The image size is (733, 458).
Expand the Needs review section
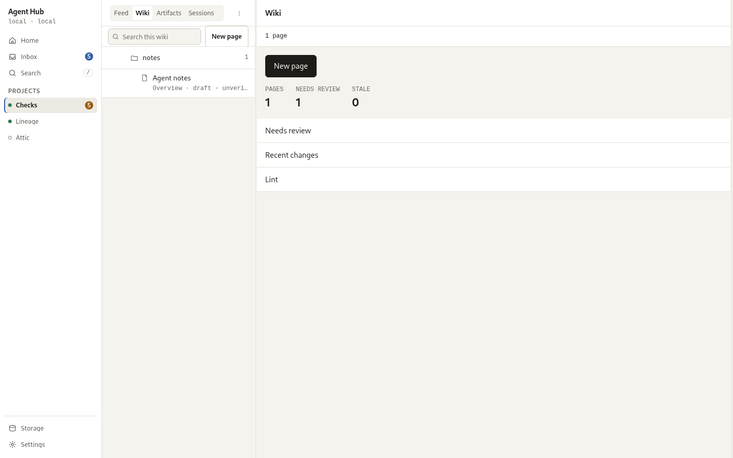tap(494, 131)
